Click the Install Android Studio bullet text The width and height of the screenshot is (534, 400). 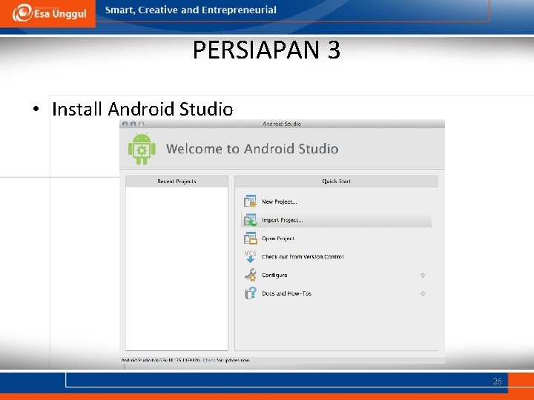click(x=142, y=109)
